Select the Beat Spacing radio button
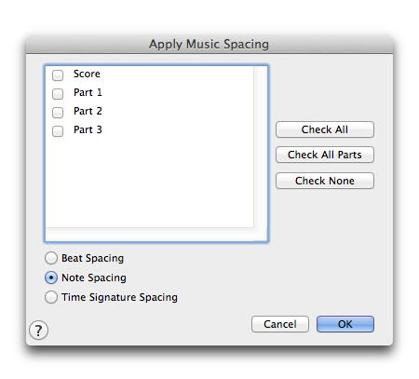Image resolution: width=419 pixels, height=379 pixels. point(51,258)
